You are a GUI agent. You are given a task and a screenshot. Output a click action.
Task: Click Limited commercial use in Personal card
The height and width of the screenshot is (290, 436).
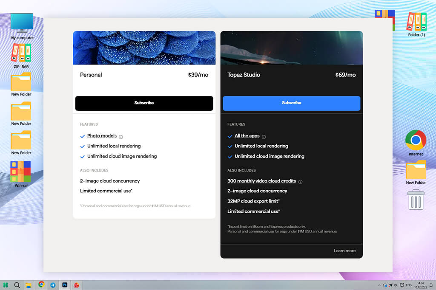(106, 191)
